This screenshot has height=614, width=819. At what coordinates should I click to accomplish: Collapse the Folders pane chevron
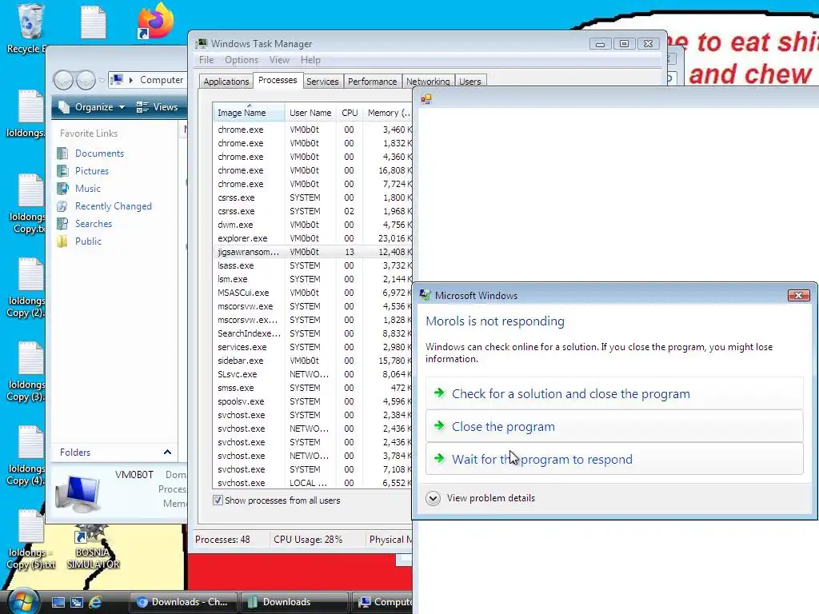tap(167, 453)
